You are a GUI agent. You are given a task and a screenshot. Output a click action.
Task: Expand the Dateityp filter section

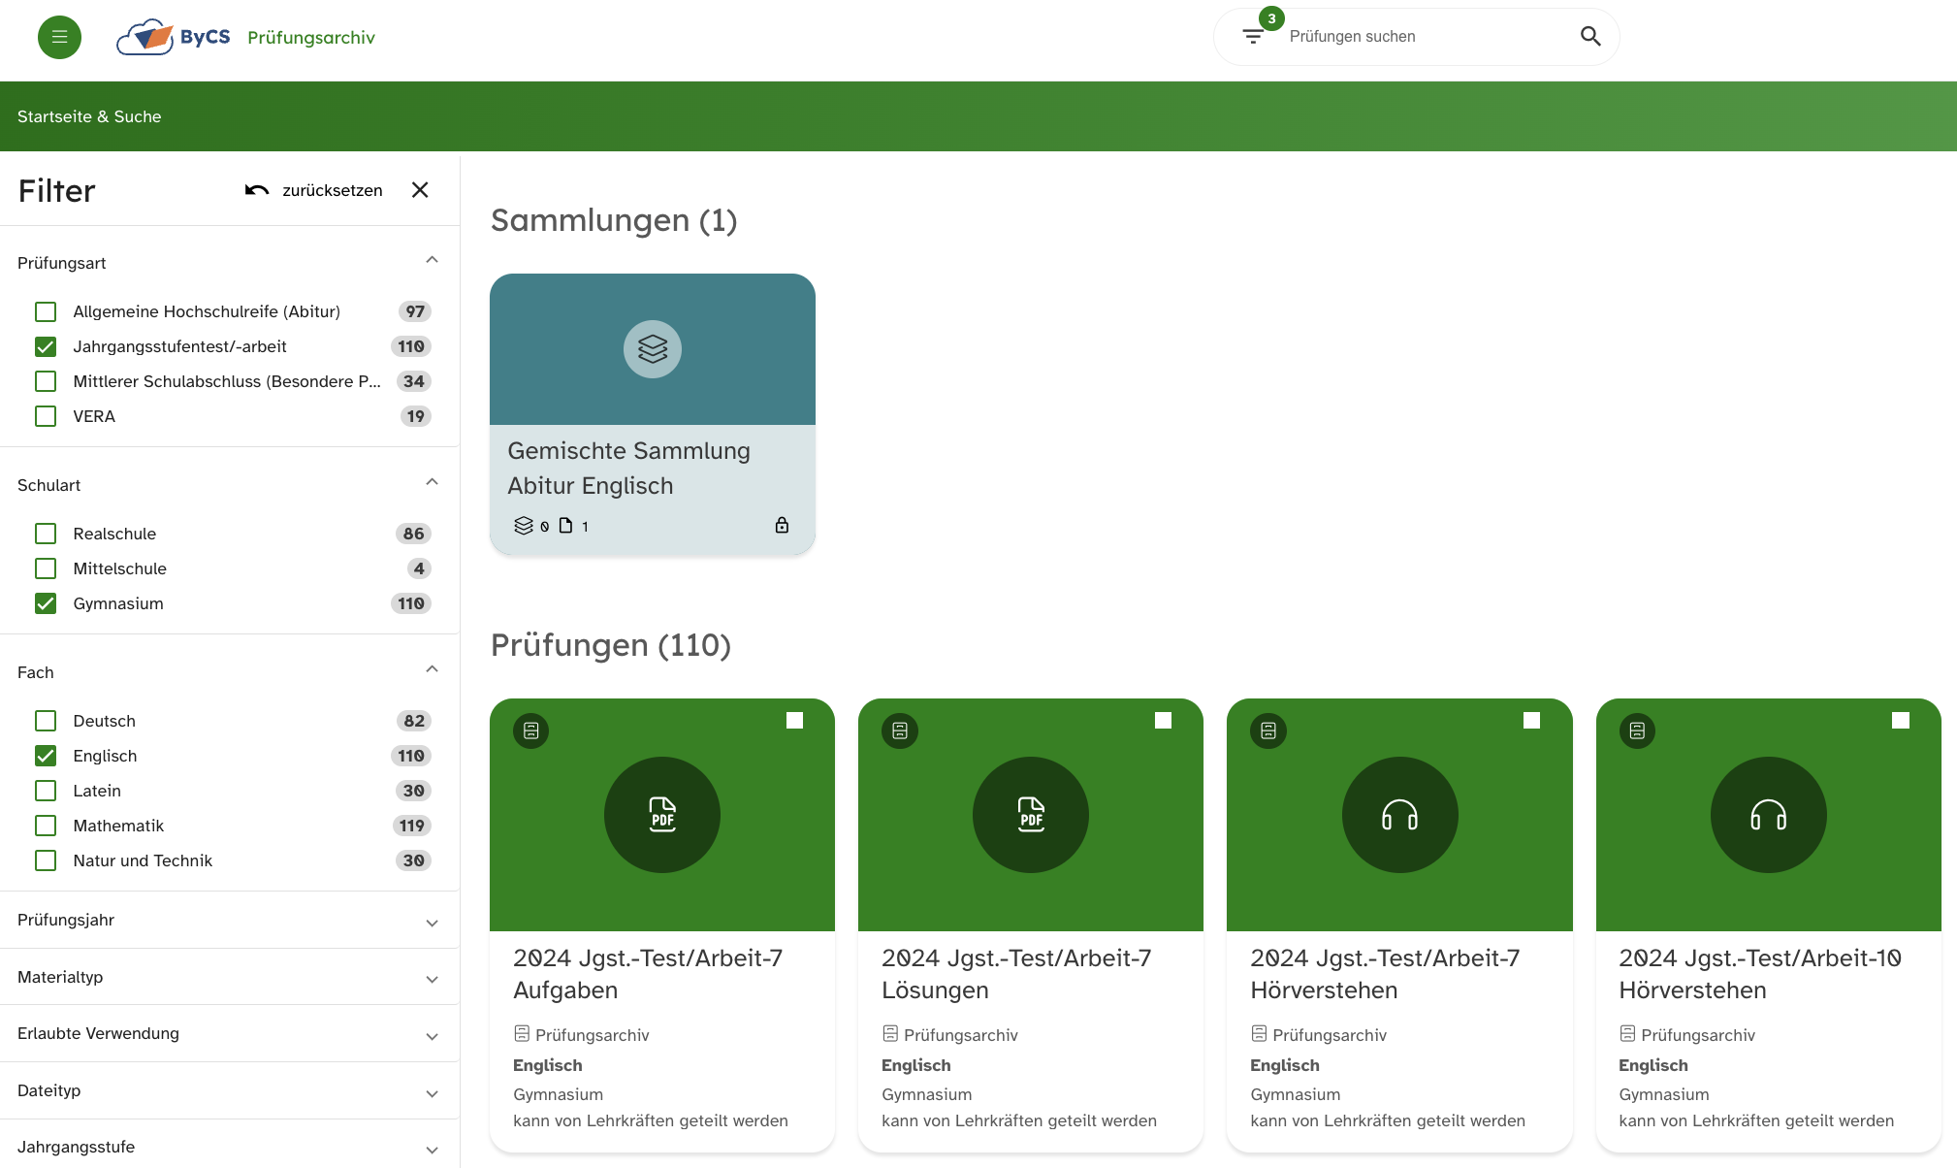click(x=433, y=1093)
